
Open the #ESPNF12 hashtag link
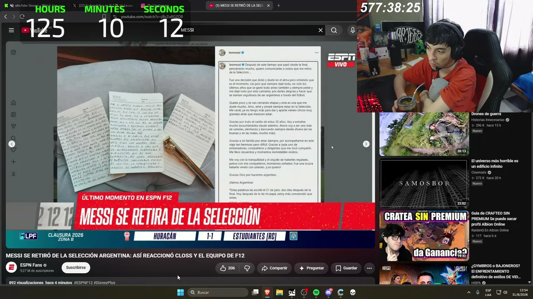point(83,283)
